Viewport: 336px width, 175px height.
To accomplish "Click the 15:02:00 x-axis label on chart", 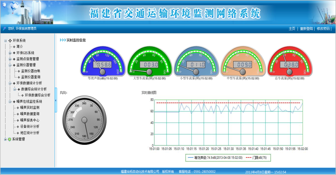I will pyautogui.click(x=303, y=149).
